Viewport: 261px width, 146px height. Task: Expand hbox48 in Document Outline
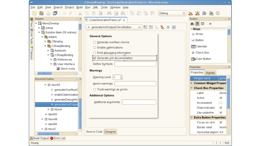(x=42, y=119)
